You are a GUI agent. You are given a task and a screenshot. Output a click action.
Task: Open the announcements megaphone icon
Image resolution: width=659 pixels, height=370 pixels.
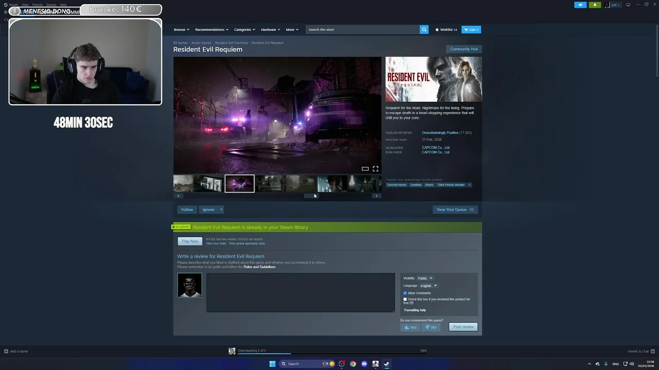580,5
